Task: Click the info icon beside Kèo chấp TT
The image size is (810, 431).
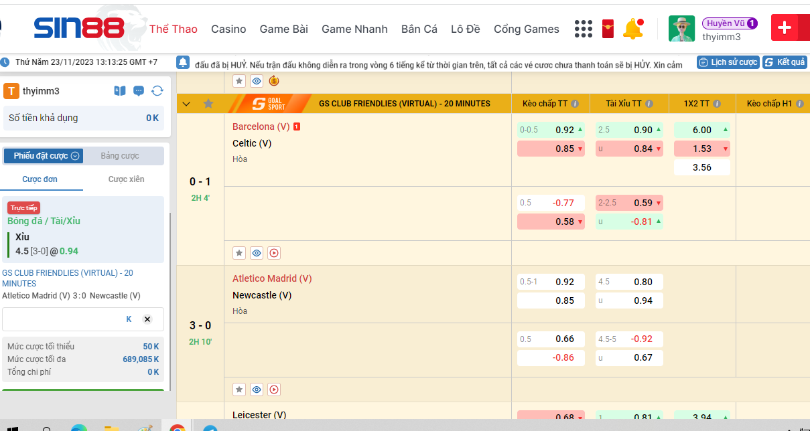Action: [576, 104]
